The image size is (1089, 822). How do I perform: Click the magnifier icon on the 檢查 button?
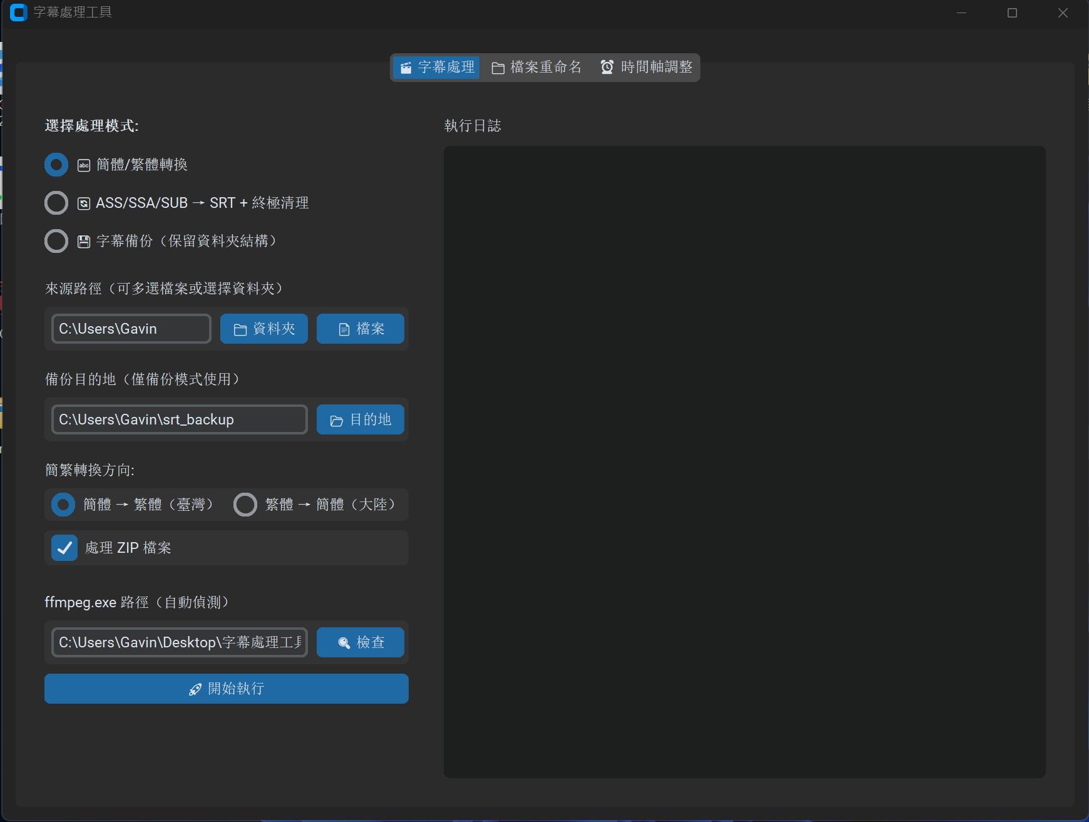tap(343, 642)
